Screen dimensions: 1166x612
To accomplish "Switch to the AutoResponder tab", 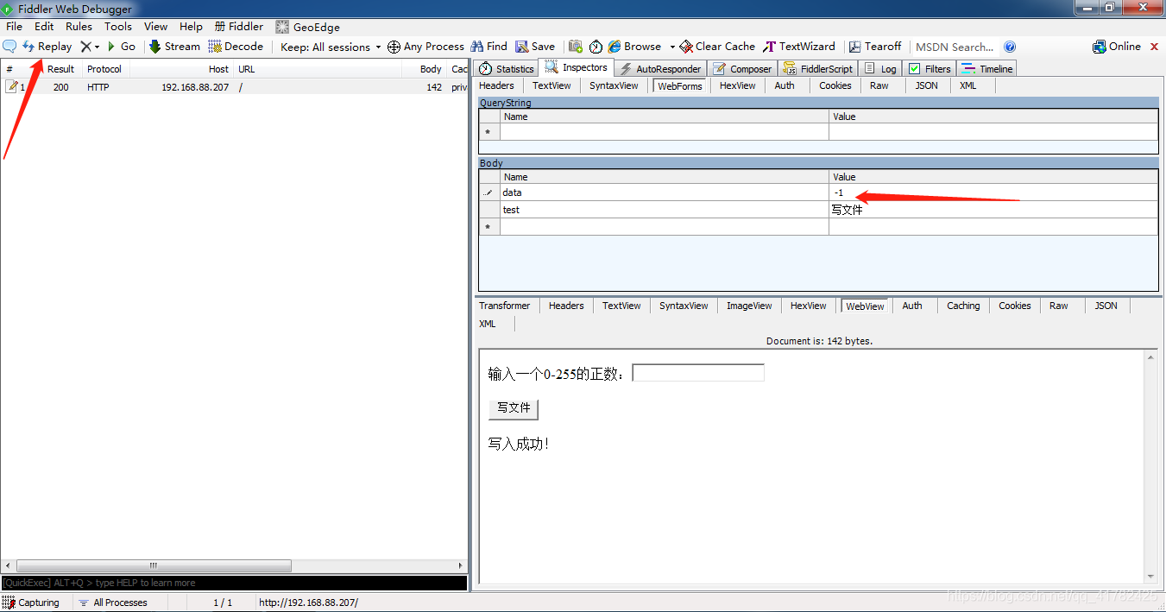I will (660, 68).
